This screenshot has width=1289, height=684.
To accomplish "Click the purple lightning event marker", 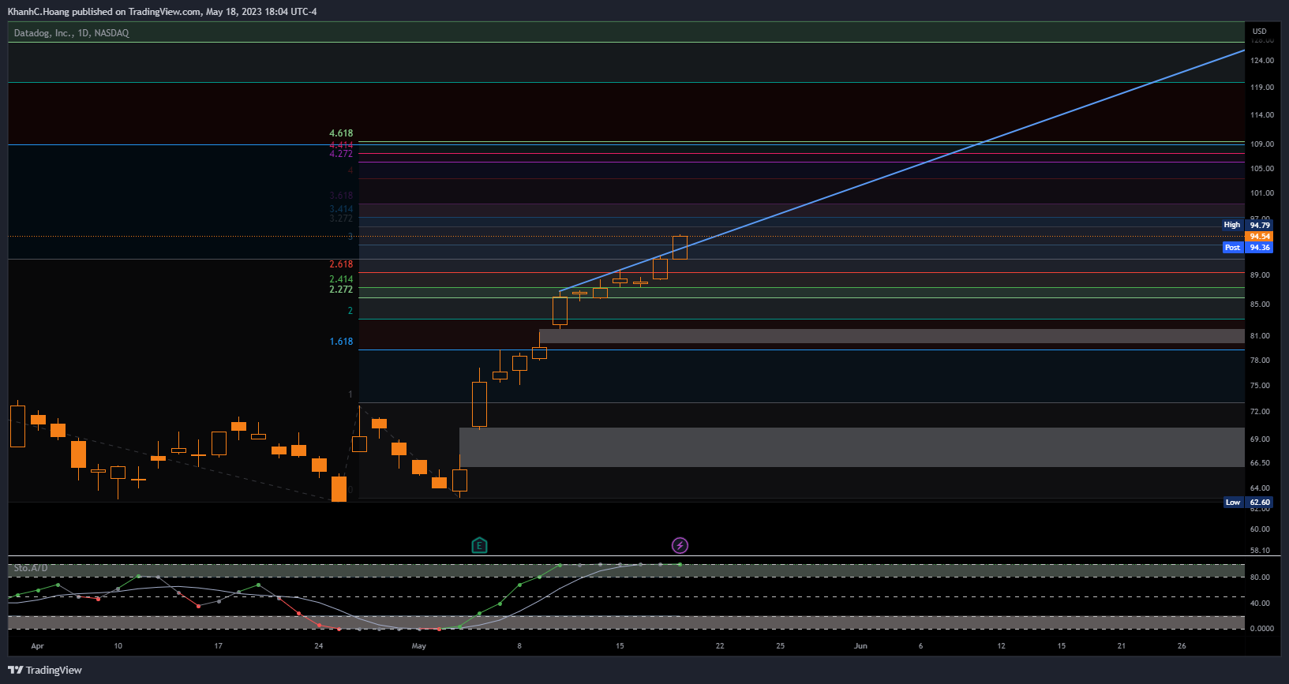I will pos(680,545).
